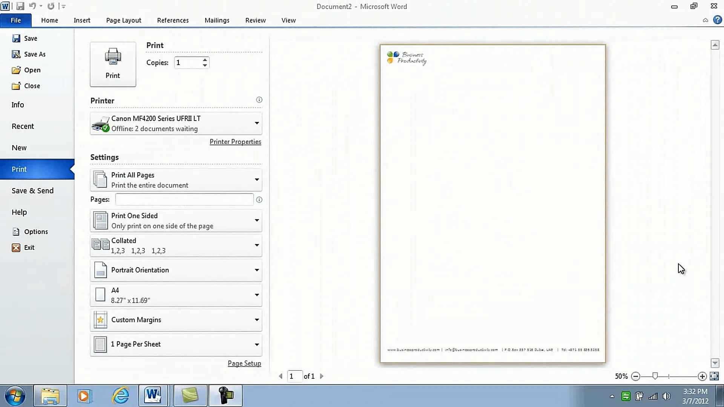
Task: Click the Save icon in quick access toolbar
Action: (20, 6)
